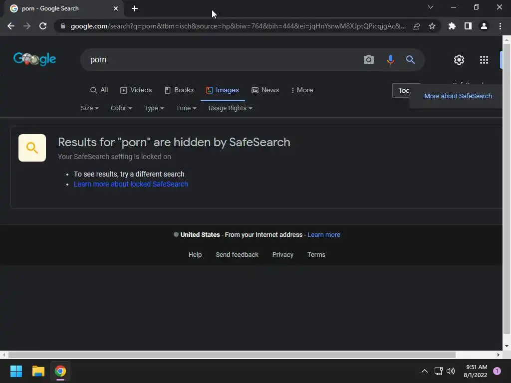Click the page URL in the address bar

pyautogui.click(x=238, y=26)
